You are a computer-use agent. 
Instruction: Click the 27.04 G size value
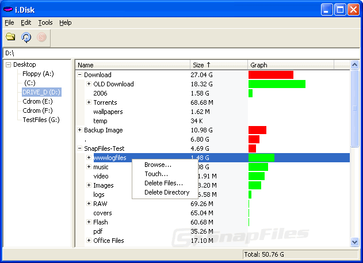click(x=202, y=75)
